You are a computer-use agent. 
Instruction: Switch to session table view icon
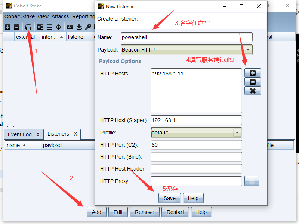49,27
